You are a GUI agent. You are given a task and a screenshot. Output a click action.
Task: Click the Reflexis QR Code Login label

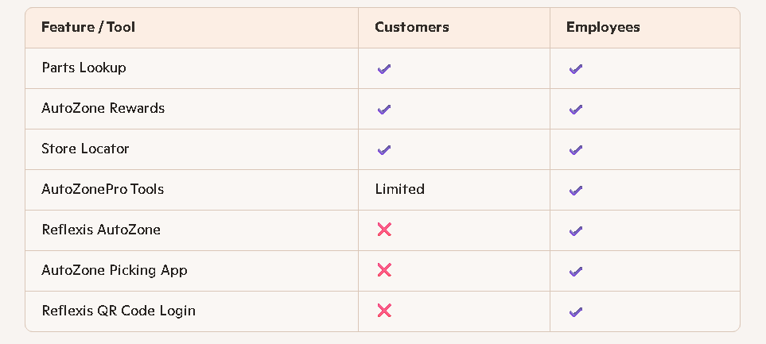119,311
